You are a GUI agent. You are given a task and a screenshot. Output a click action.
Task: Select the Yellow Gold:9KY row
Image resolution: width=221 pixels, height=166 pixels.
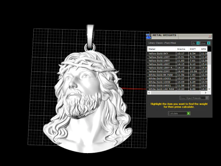pos(177,53)
